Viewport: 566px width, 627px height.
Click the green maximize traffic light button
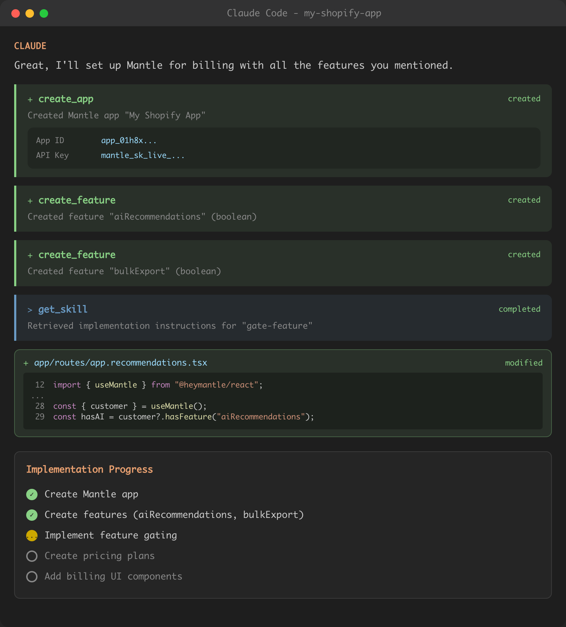tap(43, 13)
